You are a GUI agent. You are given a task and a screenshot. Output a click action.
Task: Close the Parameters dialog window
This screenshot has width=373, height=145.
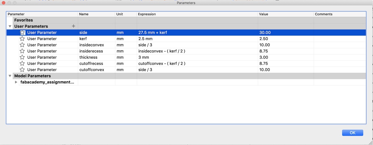[x=3, y=3]
